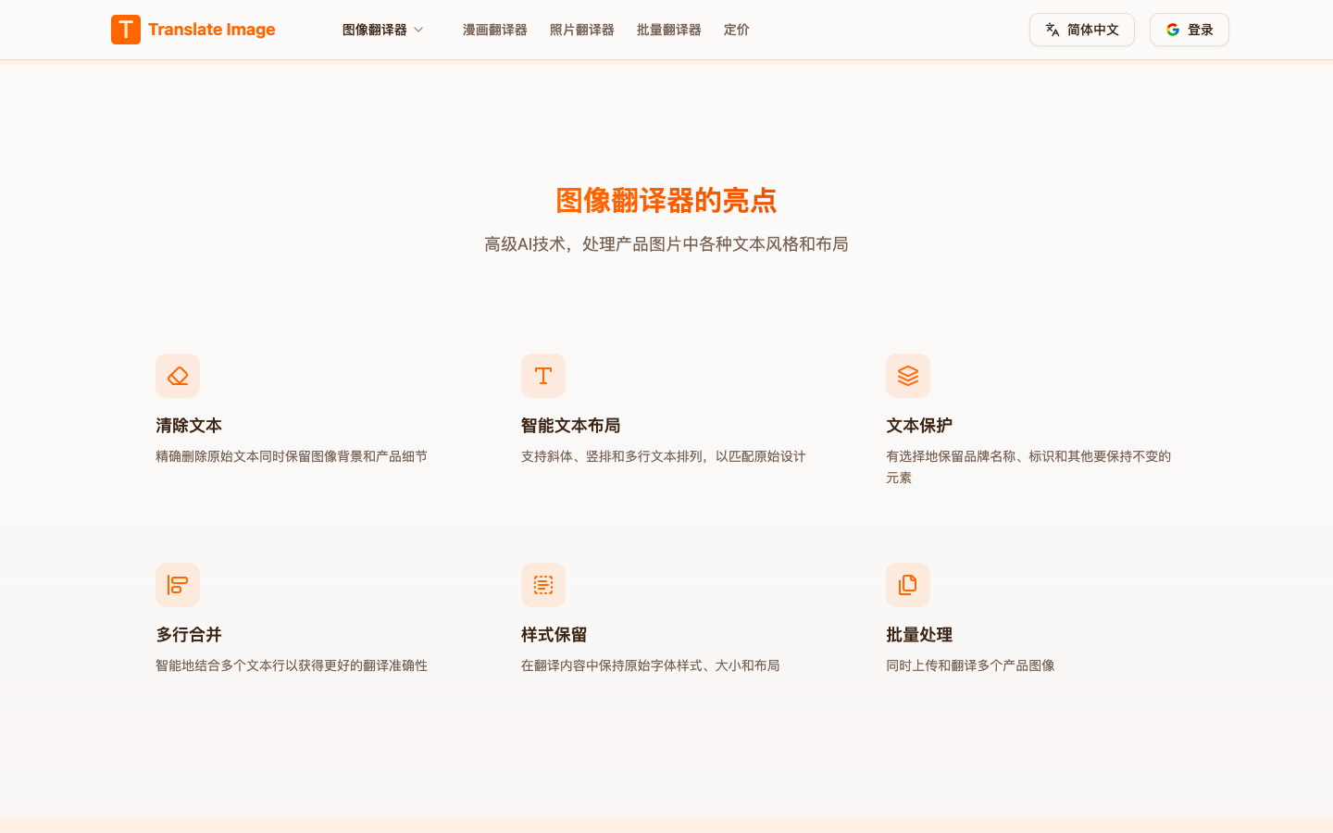Expand the 图像翻译器 dropdown menu
The image size is (1333, 833).
click(x=382, y=30)
